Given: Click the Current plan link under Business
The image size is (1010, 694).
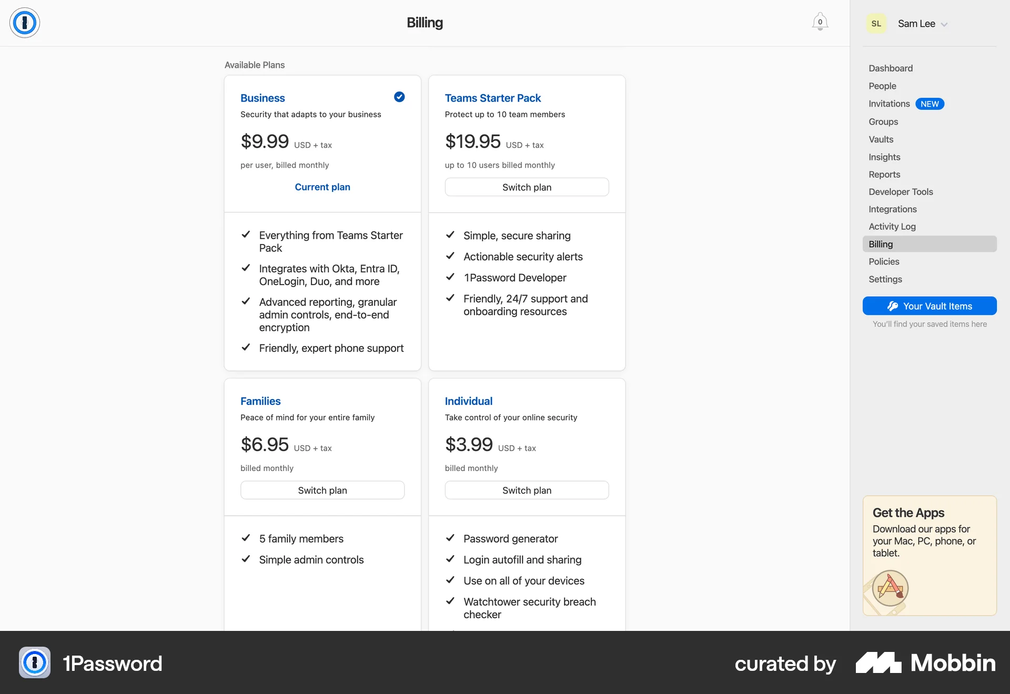Looking at the screenshot, I should [x=322, y=187].
